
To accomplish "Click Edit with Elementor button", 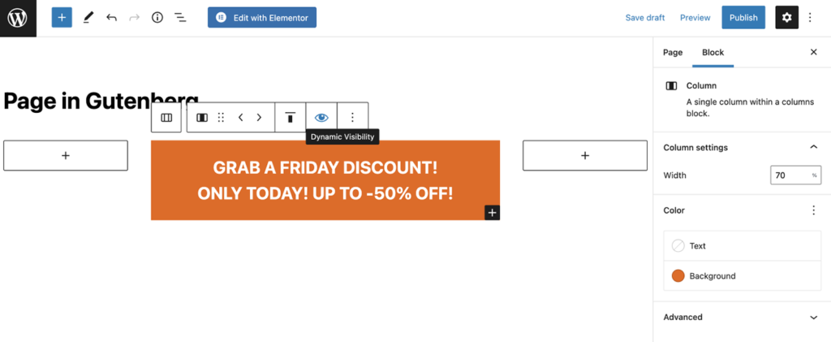I will [262, 18].
